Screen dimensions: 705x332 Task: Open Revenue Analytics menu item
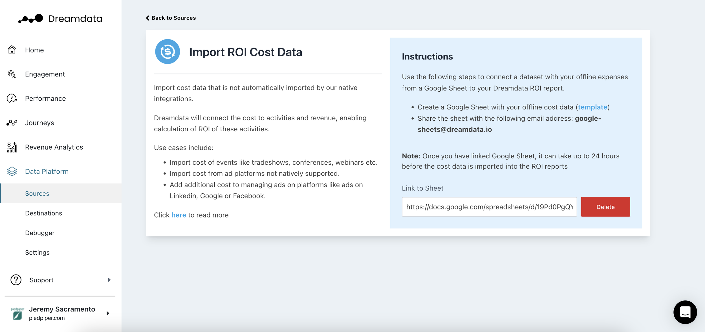coord(54,147)
